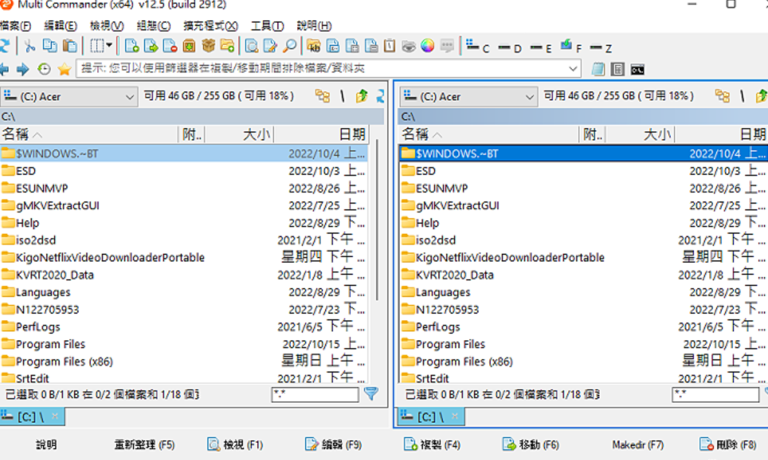Open the 檢視(V) menu

tap(107, 25)
